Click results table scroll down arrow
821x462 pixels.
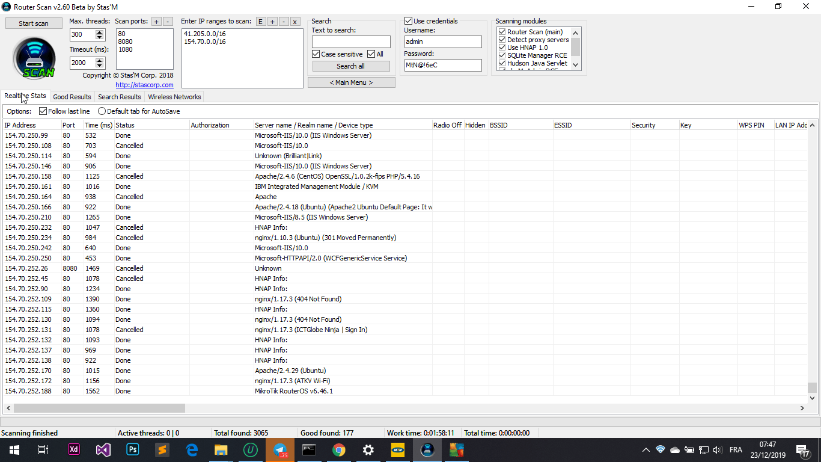(x=812, y=398)
